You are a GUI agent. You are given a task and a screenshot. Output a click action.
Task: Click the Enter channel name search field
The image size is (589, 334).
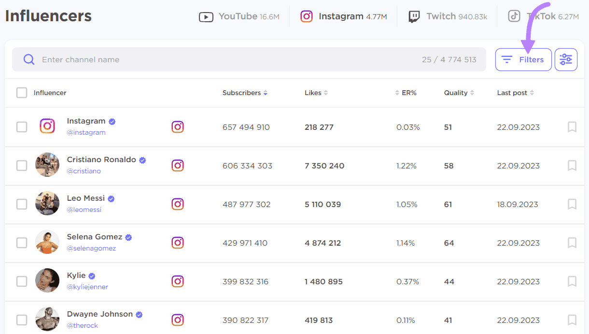click(x=249, y=59)
